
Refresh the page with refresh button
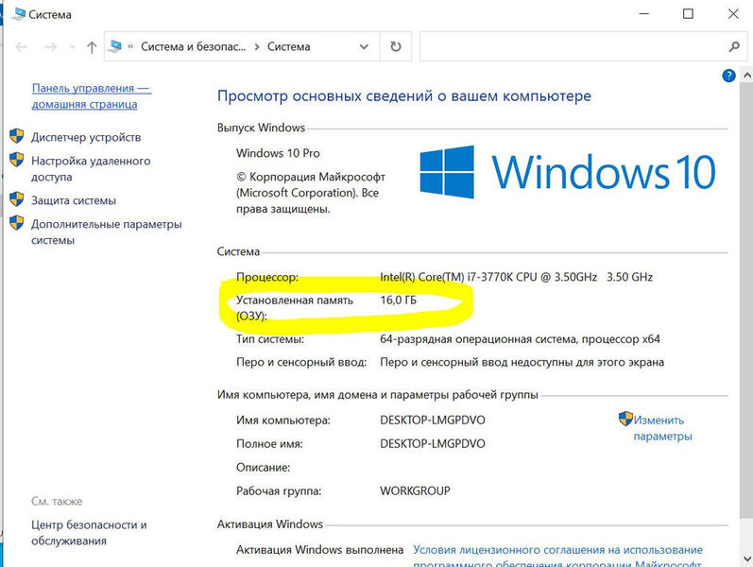click(396, 46)
